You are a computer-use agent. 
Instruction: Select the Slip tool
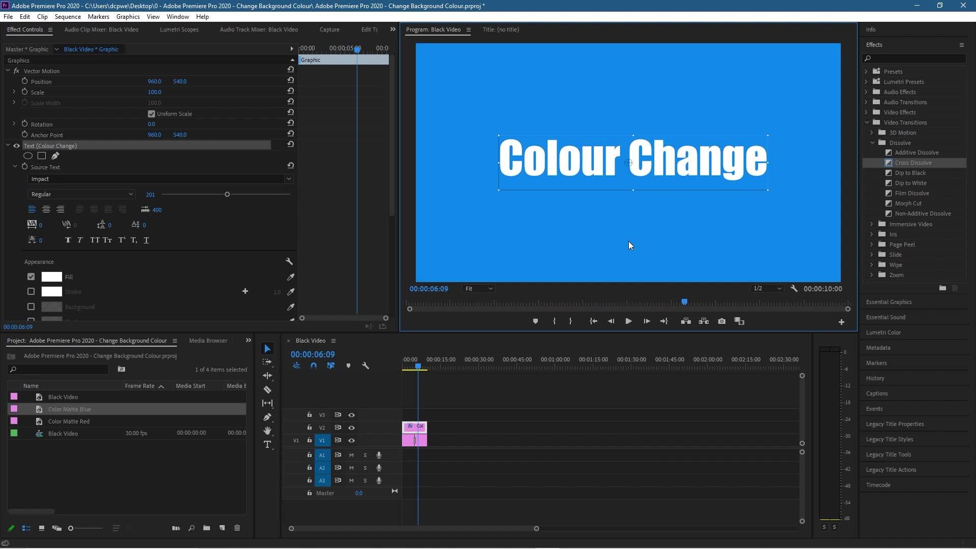tap(267, 404)
